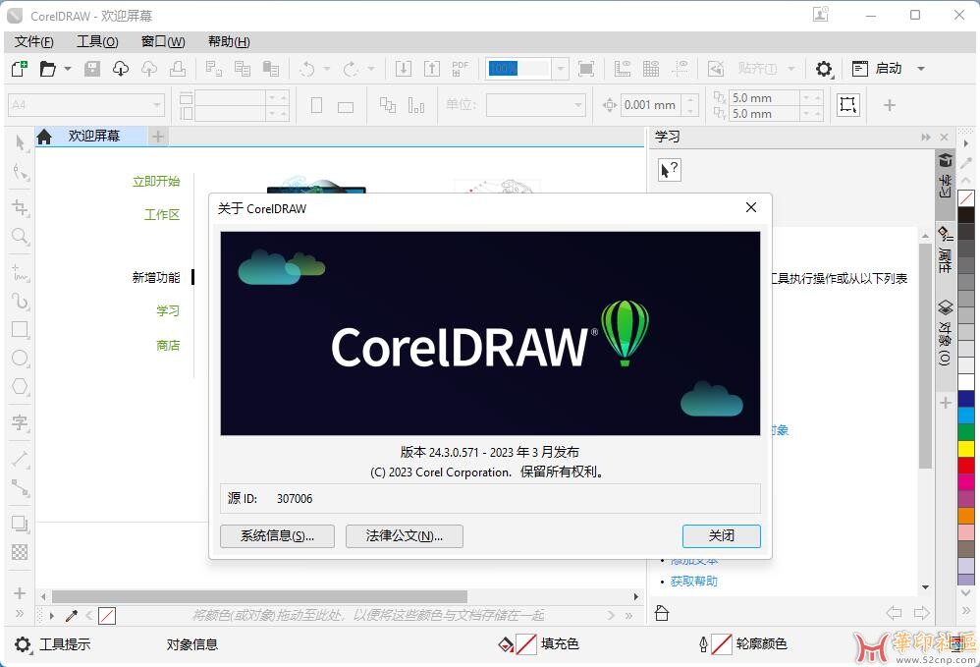This screenshot has height=667, width=980.
Task: Select the Rectangle tool
Action: [20, 329]
